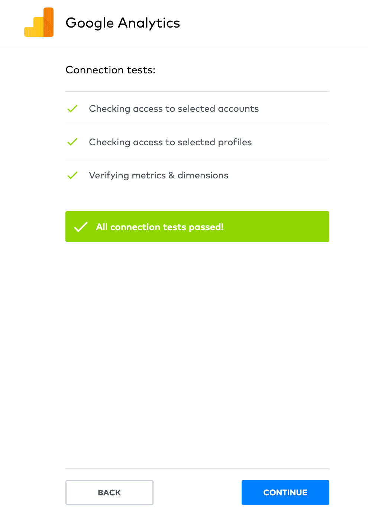The width and height of the screenshot is (368, 514).
Task: Click the green check beside selected accounts
Action: (72, 108)
